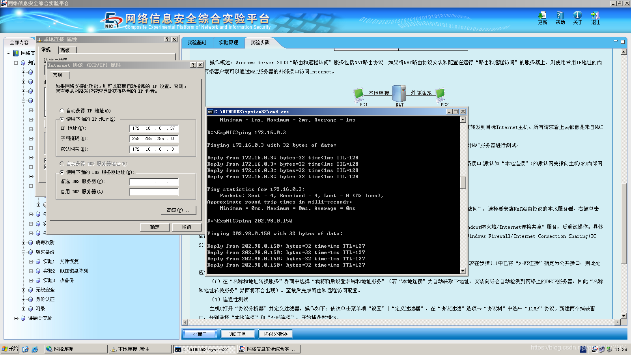Image resolution: width=631 pixels, height=355 pixels.
Task: Click the PC2 computer icon in diagram
Action: point(441,95)
